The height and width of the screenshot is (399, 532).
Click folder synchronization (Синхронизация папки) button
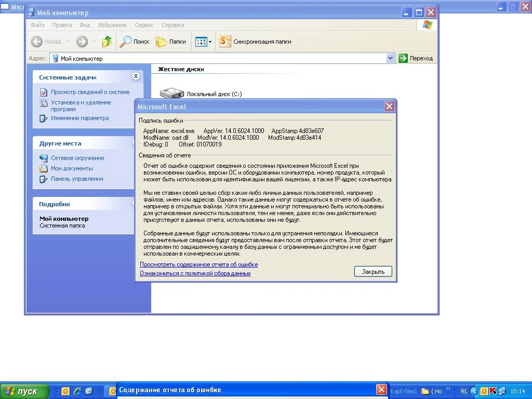coord(255,42)
